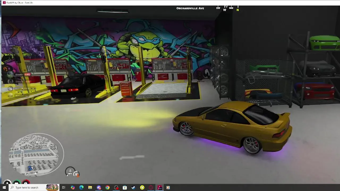Launch Copilot from the taskbar

73,188
